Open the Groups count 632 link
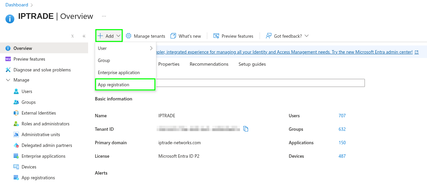The height and width of the screenshot is (184, 427). [342, 129]
